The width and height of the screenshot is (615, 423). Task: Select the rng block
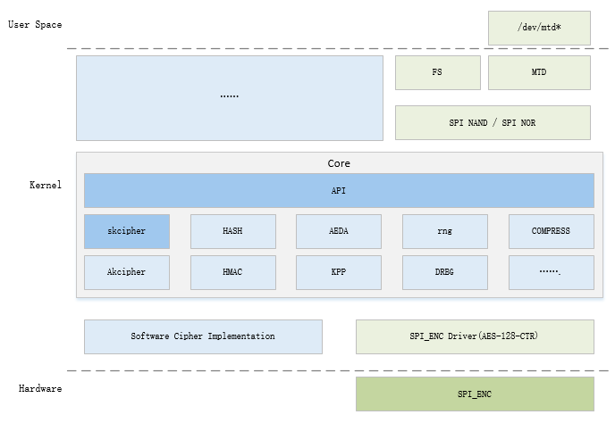point(444,231)
